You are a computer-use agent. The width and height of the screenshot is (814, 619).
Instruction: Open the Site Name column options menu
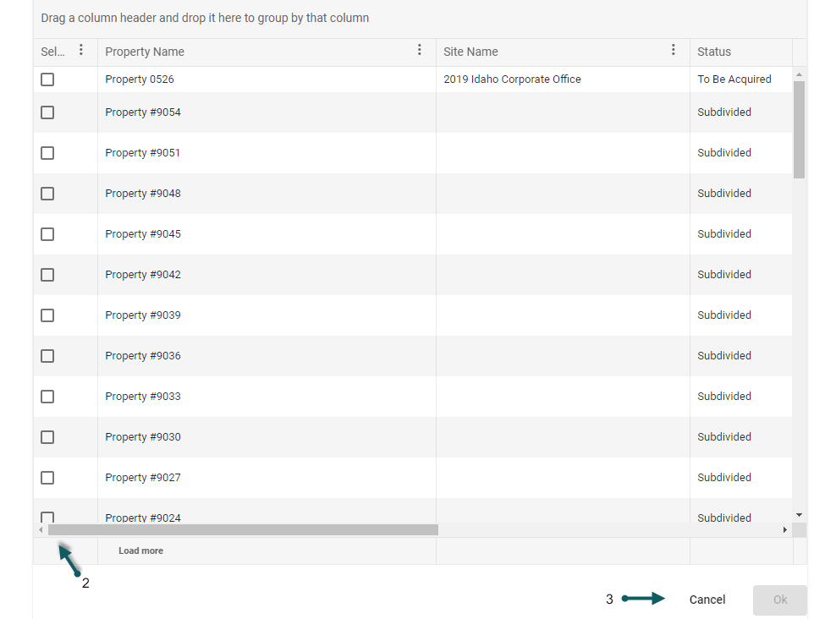point(674,51)
